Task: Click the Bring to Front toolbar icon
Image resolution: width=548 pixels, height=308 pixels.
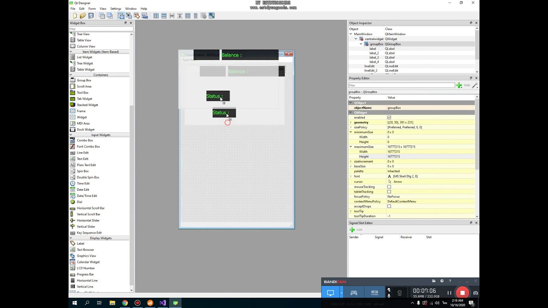Action: tap(110, 16)
